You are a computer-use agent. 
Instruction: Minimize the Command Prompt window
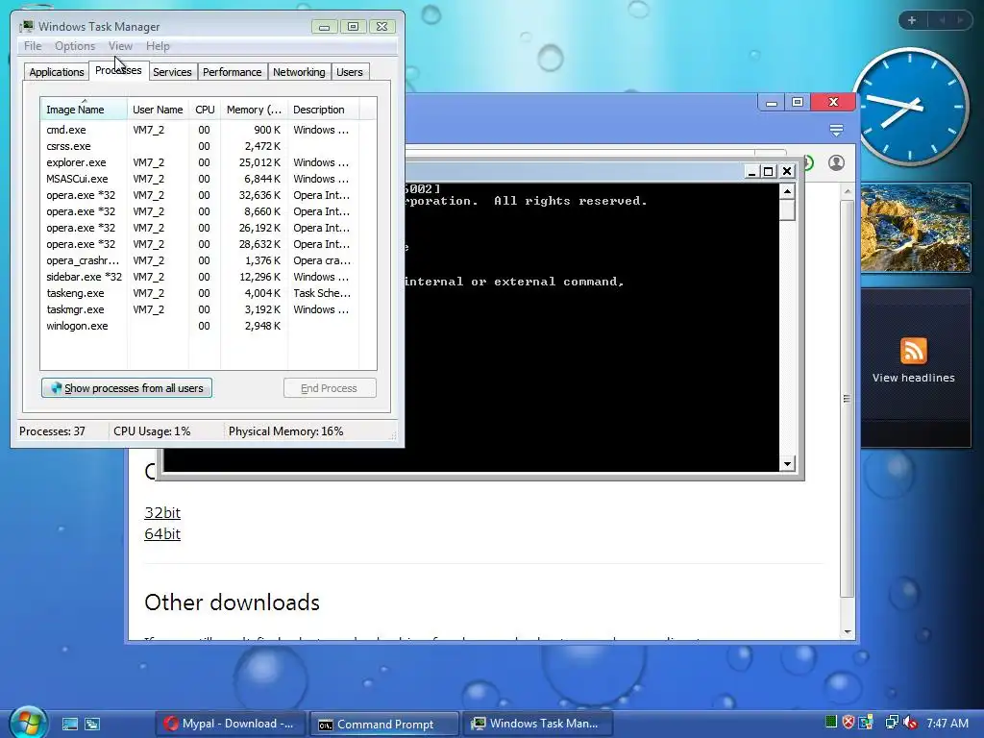(x=751, y=171)
